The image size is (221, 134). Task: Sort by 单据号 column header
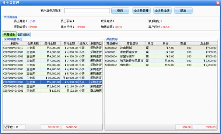pyautogui.click(x=14, y=43)
